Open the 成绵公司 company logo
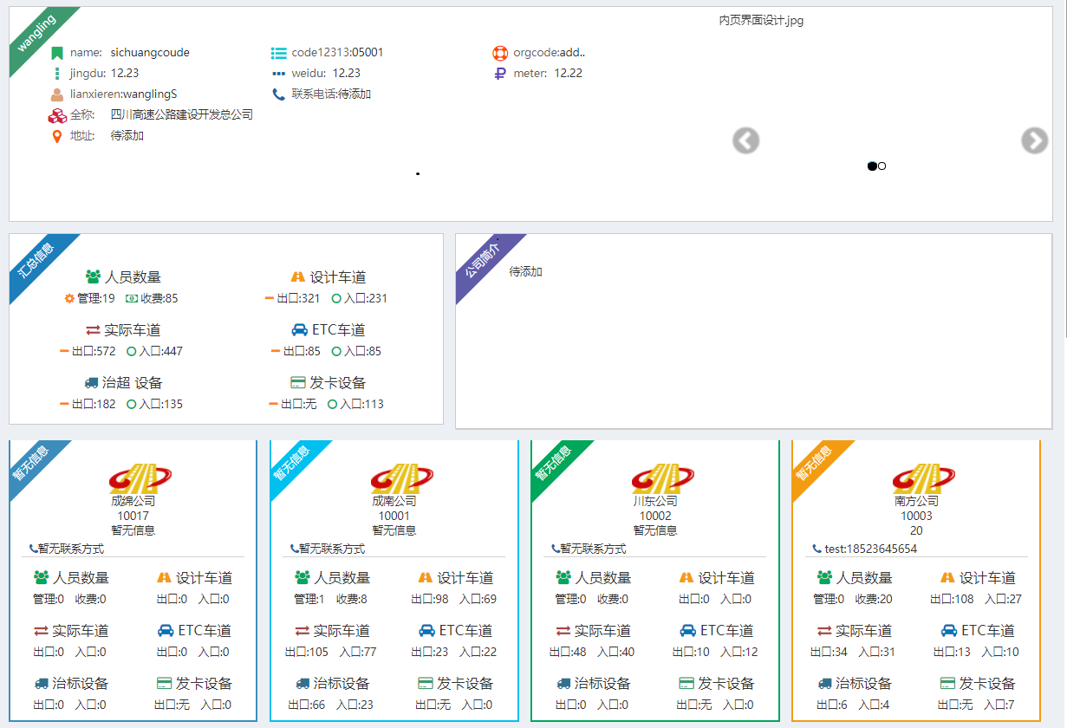 click(140, 478)
